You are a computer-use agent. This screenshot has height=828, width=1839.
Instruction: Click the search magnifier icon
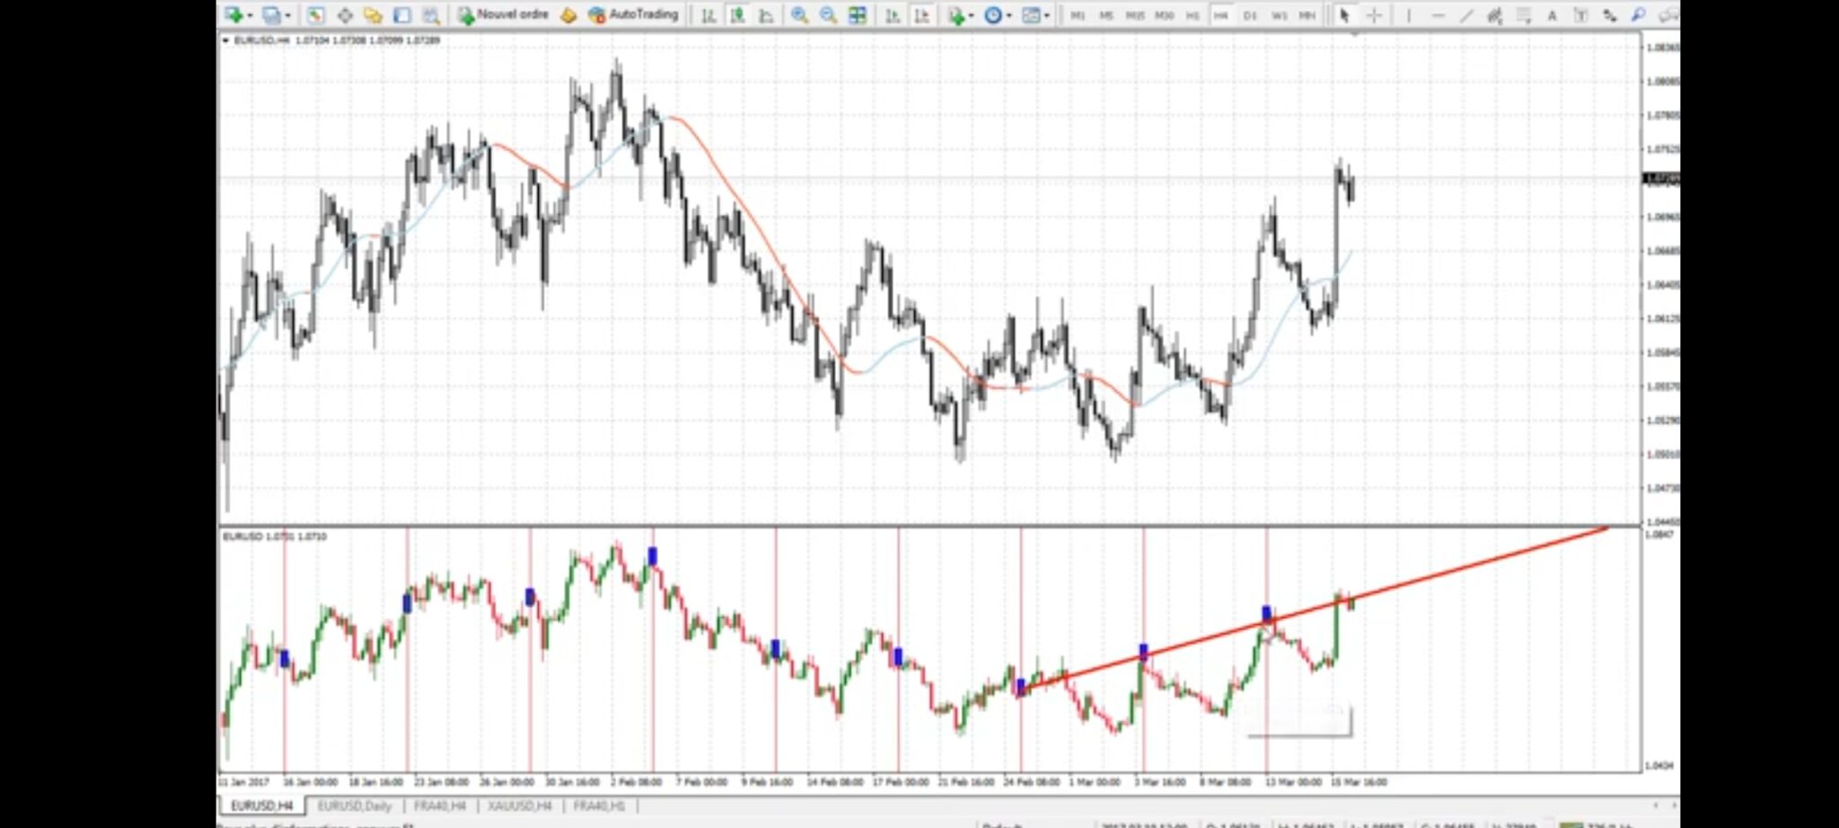[1639, 15]
